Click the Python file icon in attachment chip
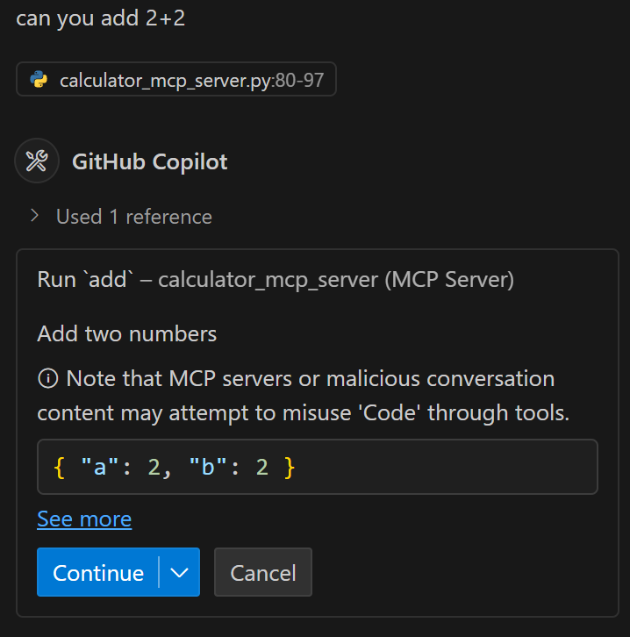The width and height of the screenshot is (630, 637). (x=39, y=79)
